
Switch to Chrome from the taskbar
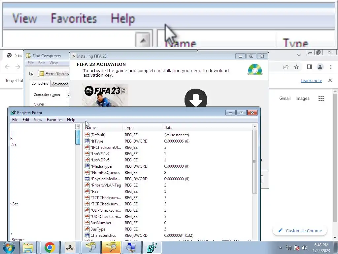[x=50, y=247]
